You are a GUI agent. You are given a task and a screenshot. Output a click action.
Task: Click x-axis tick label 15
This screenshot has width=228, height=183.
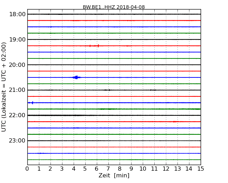click(201, 169)
